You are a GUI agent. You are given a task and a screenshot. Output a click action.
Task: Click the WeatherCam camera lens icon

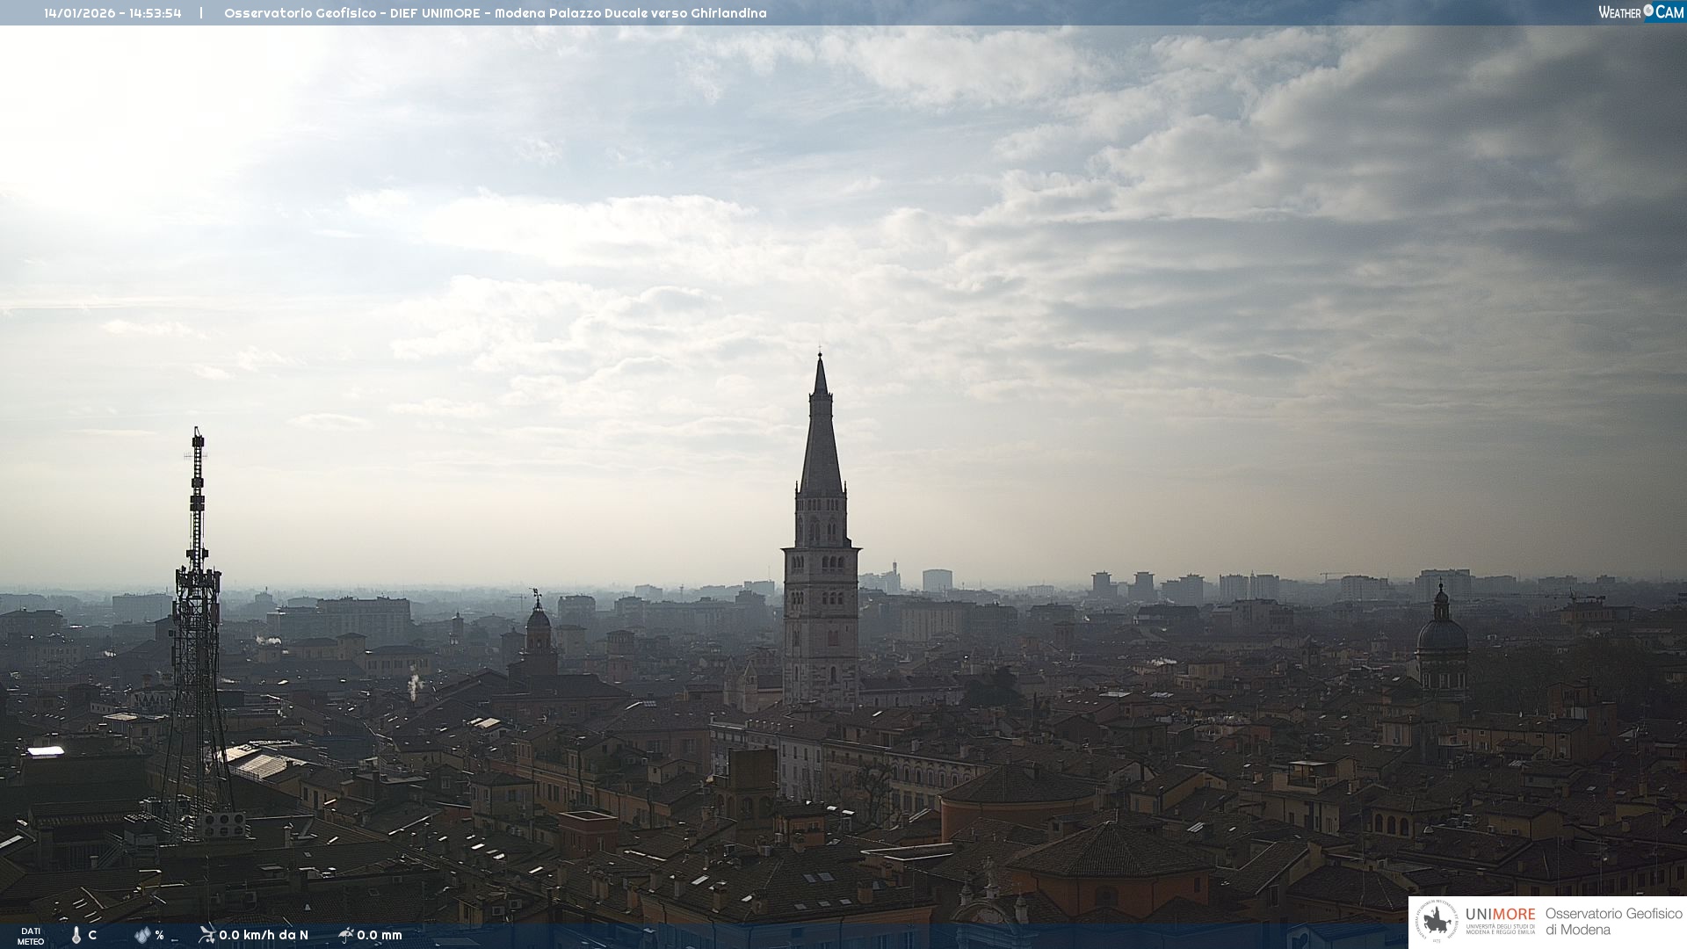click(1648, 11)
